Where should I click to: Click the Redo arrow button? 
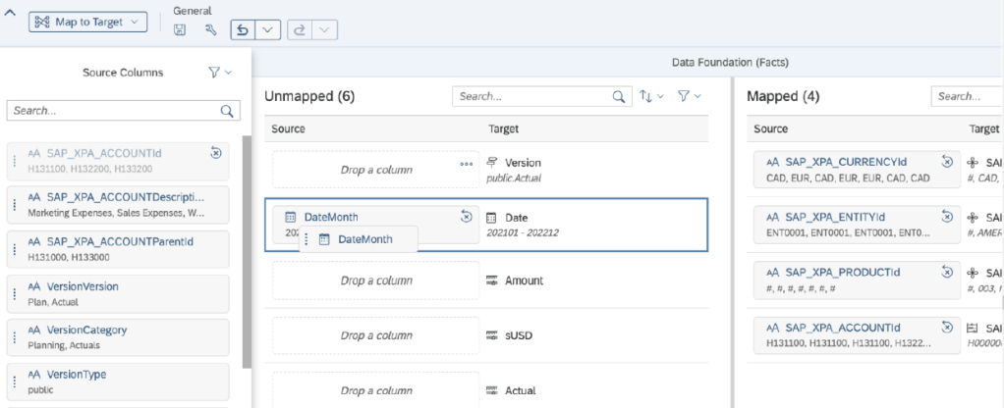tap(299, 30)
